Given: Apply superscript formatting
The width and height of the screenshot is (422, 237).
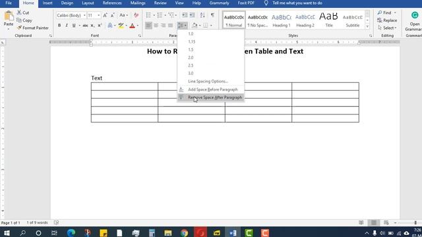Looking at the screenshot, I should tap(100, 26).
